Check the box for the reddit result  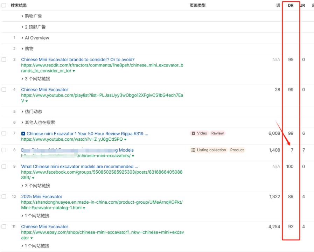pyautogui.click(x=4, y=59)
